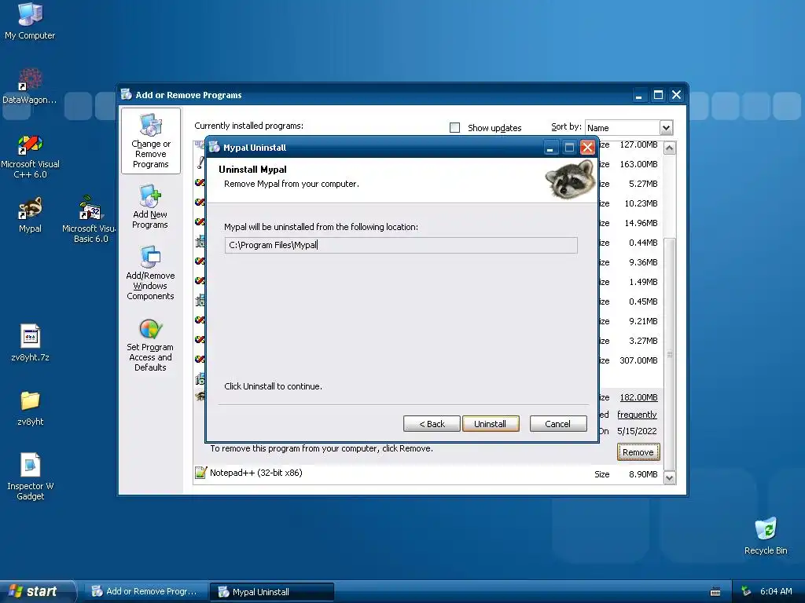The height and width of the screenshot is (603, 805).
Task: Click the on-screen keyboard tray icon
Action: pyautogui.click(x=715, y=592)
